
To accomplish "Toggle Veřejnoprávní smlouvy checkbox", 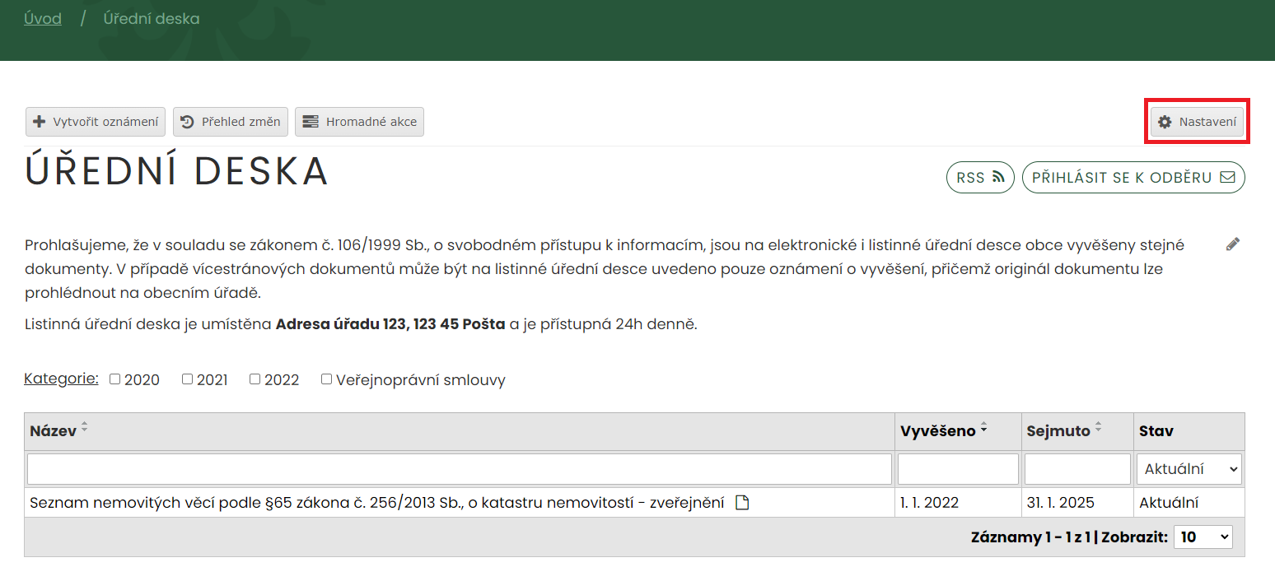I will tap(327, 379).
